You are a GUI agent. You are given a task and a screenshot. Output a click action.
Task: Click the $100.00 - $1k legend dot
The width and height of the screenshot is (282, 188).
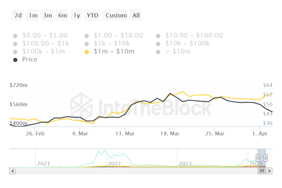pos(15,44)
